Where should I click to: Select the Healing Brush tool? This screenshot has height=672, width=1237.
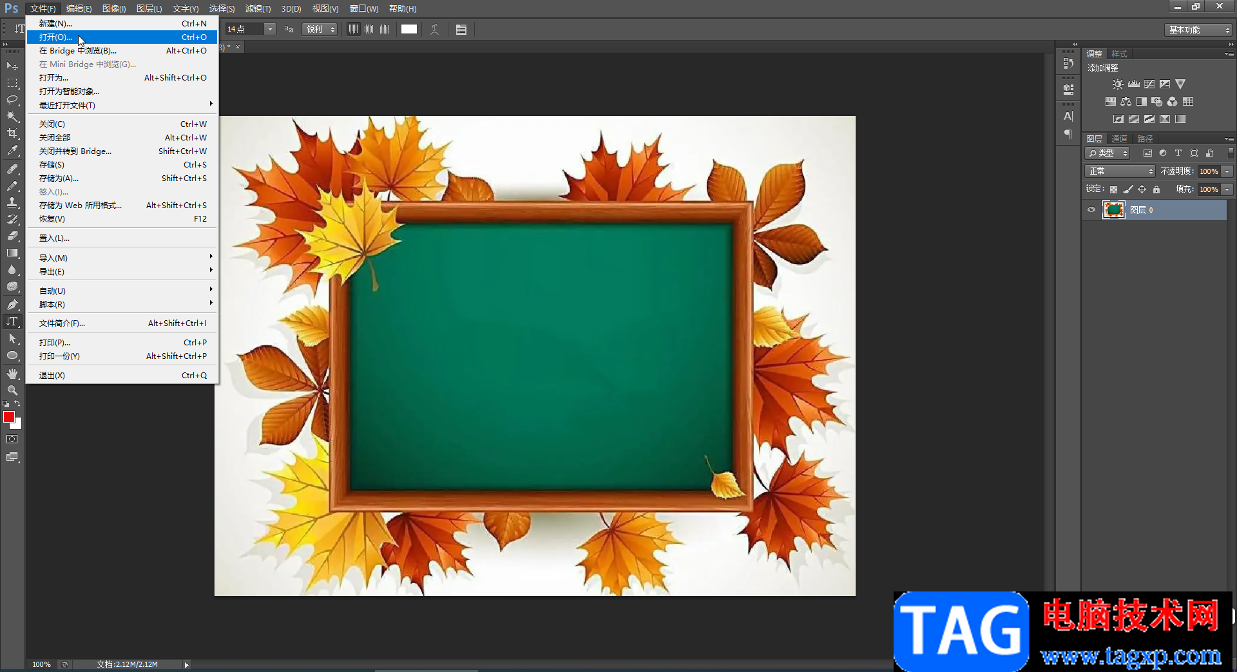(x=12, y=169)
